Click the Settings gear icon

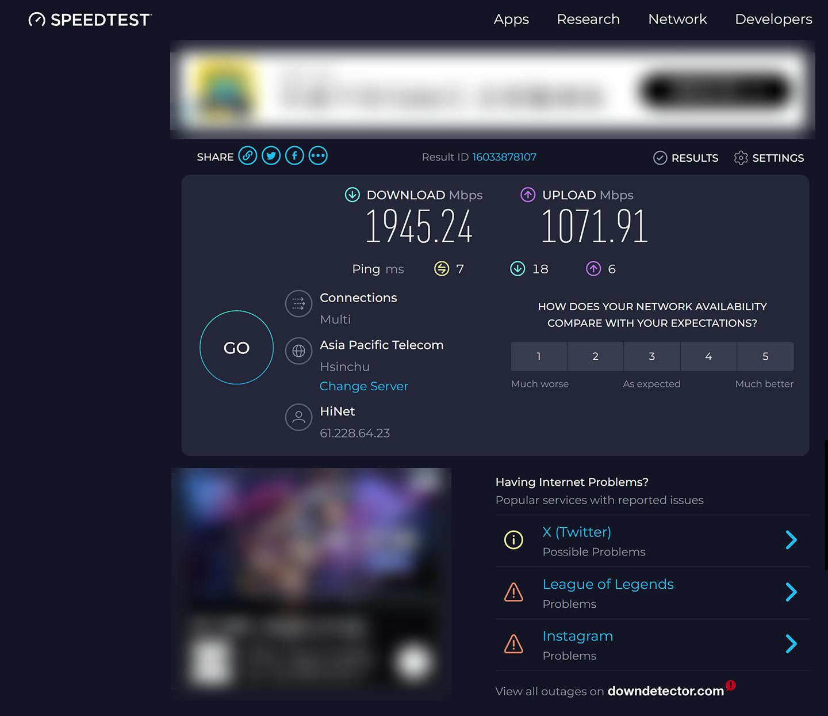pos(741,158)
